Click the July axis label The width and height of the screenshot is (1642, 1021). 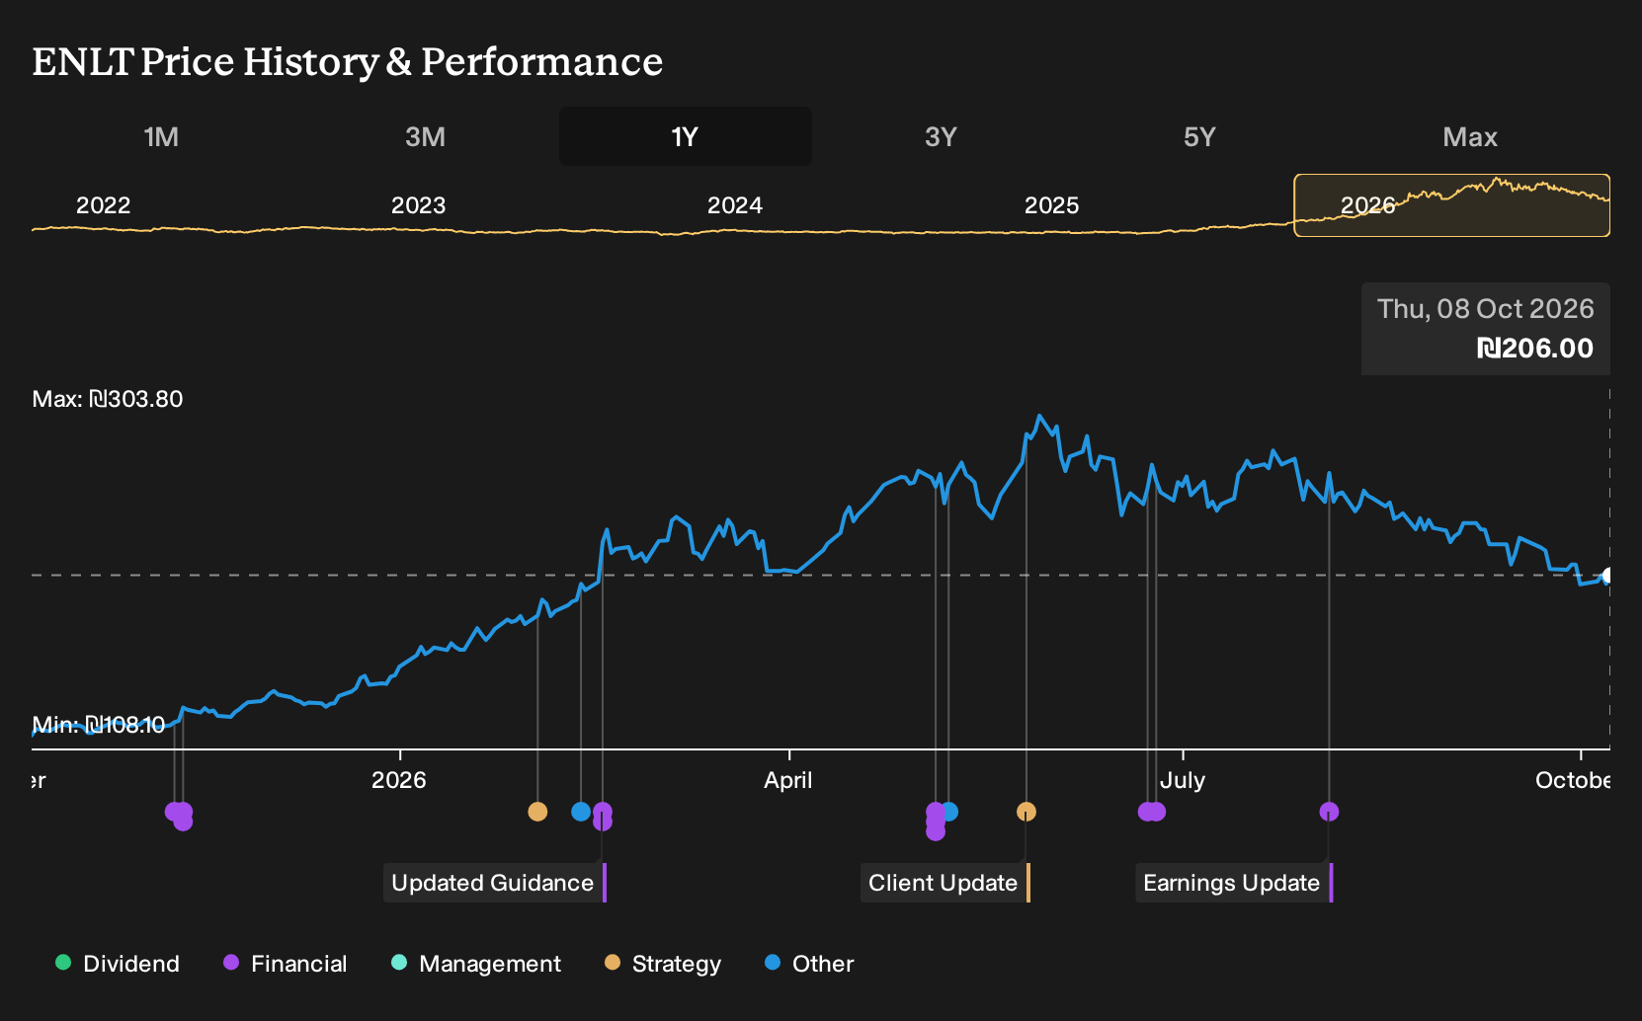[x=1183, y=780]
